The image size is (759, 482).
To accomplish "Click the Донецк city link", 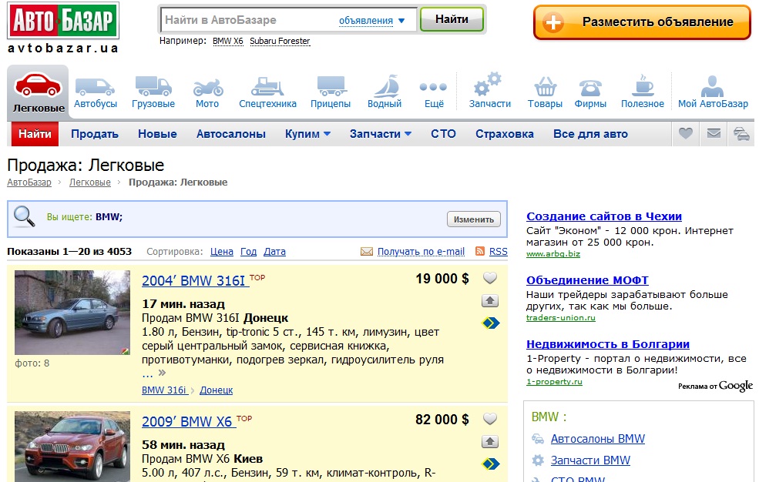I will pos(217,390).
